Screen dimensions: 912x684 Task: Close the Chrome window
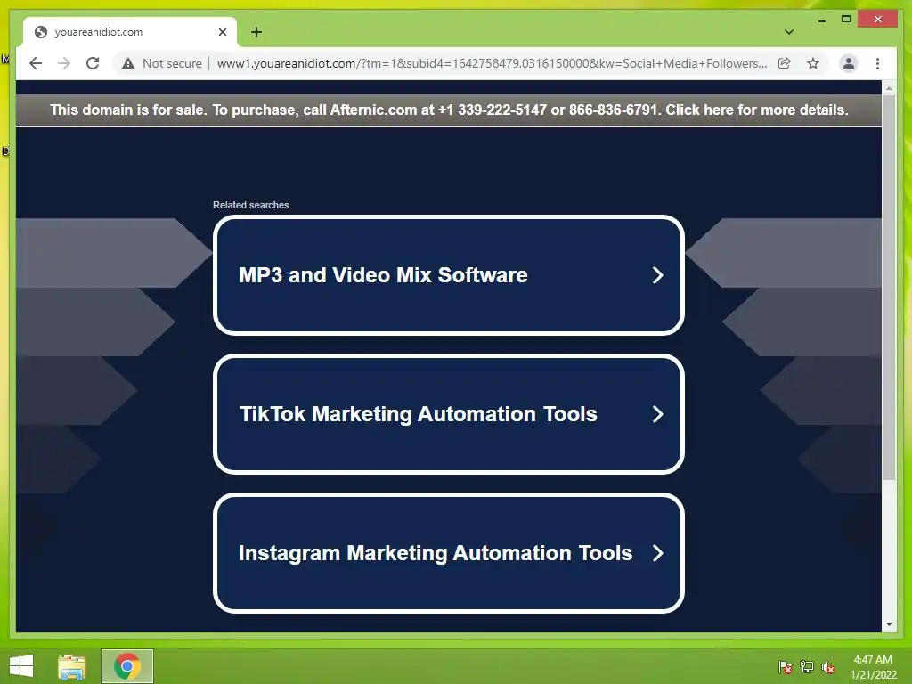pos(878,20)
